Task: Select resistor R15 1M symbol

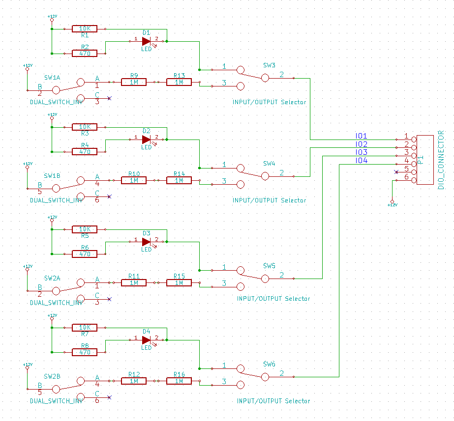Action: 179,283
